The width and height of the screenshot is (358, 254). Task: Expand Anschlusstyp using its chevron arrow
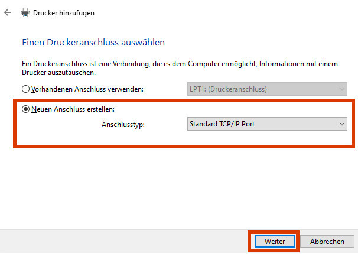pos(342,124)
